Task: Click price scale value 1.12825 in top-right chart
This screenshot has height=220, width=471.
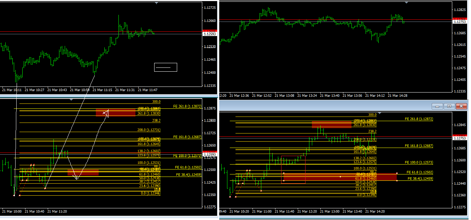Action: [x=460, y=10]
